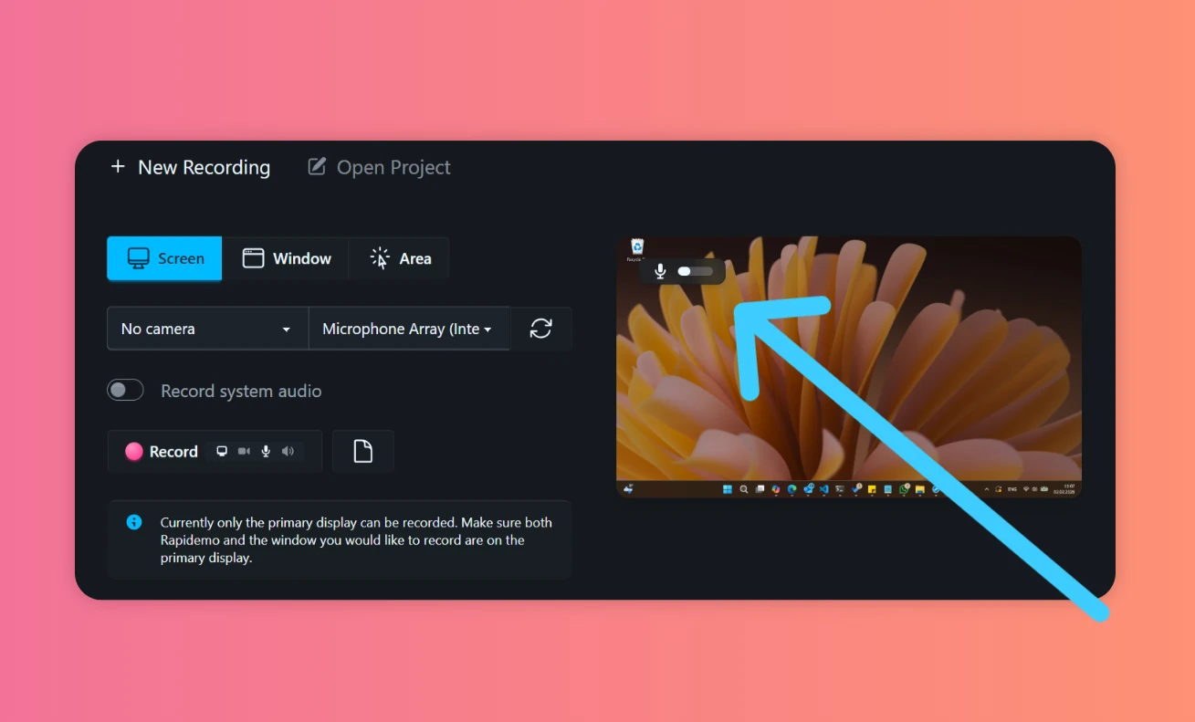Refresh the camera and microphone device list
1195x722 pixels.
(541, 329)
